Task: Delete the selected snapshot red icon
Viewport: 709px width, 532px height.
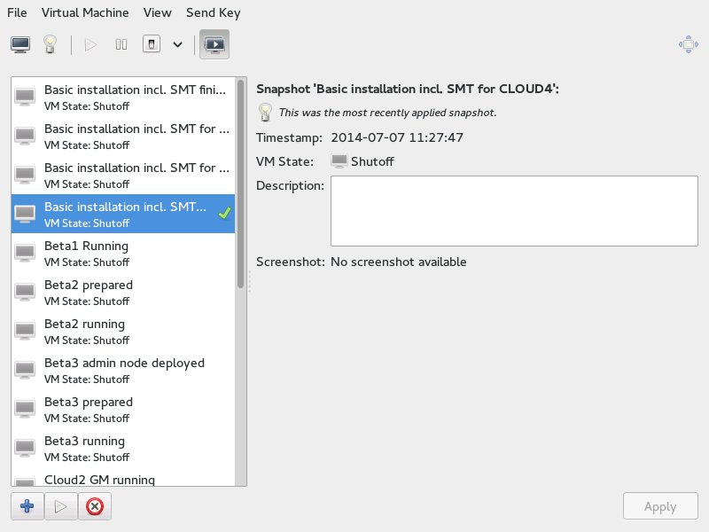Action: [x=94, y=507]
